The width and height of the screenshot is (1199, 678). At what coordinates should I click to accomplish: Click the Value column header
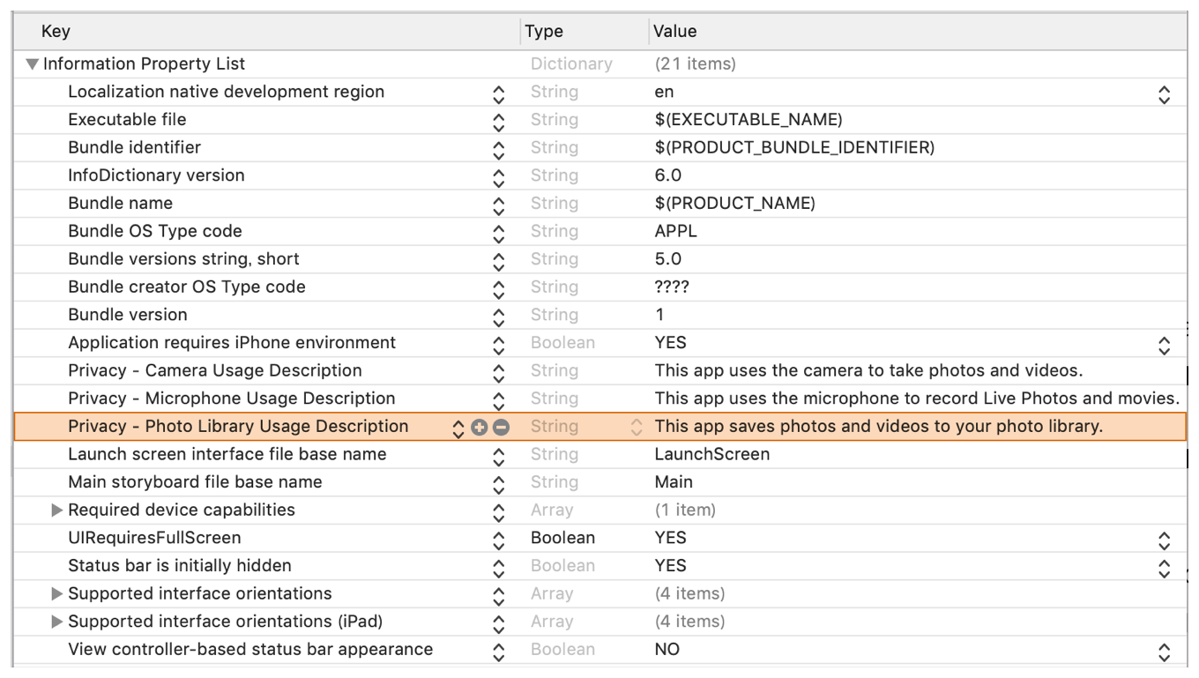click(674, 32)
